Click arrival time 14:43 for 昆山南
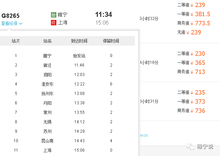The height and width of the screenshot is (156, 220). tap(79, 141)
